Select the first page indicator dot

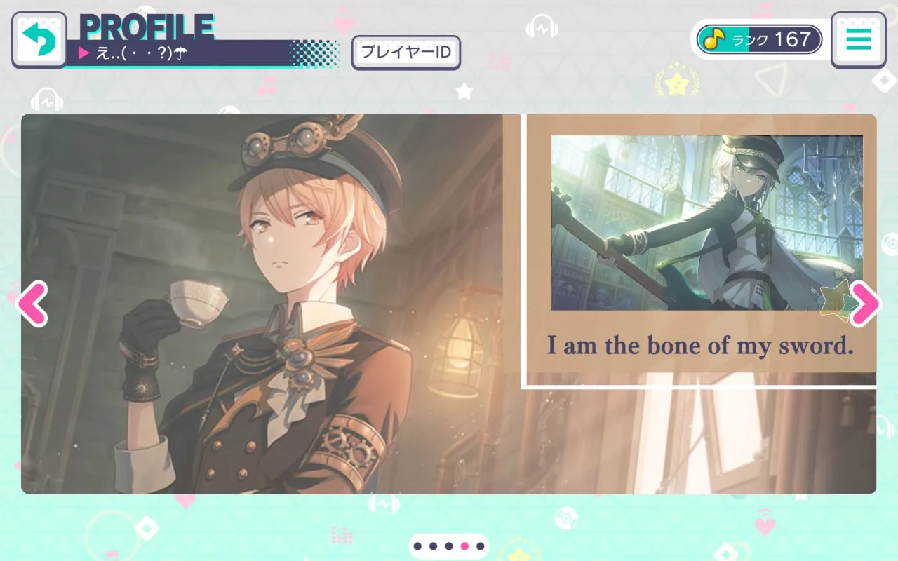[417, 546]
